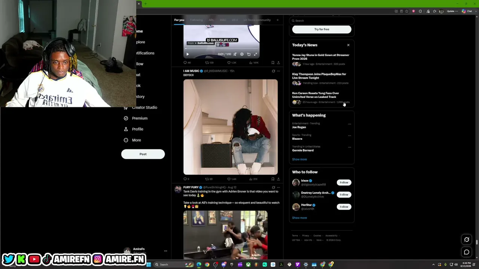Follow the blaze account
The image size is (479, 269).
(344, 183)
